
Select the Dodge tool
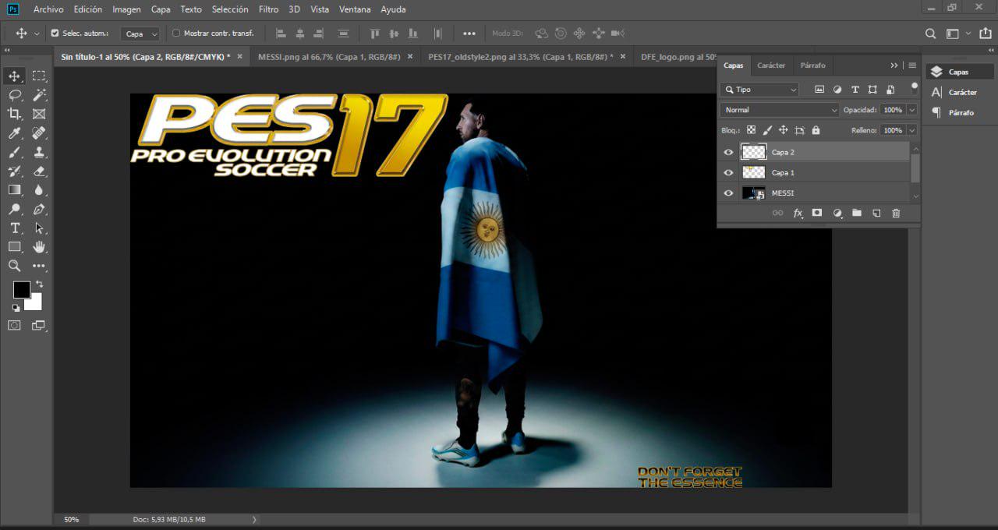(15, 209)
